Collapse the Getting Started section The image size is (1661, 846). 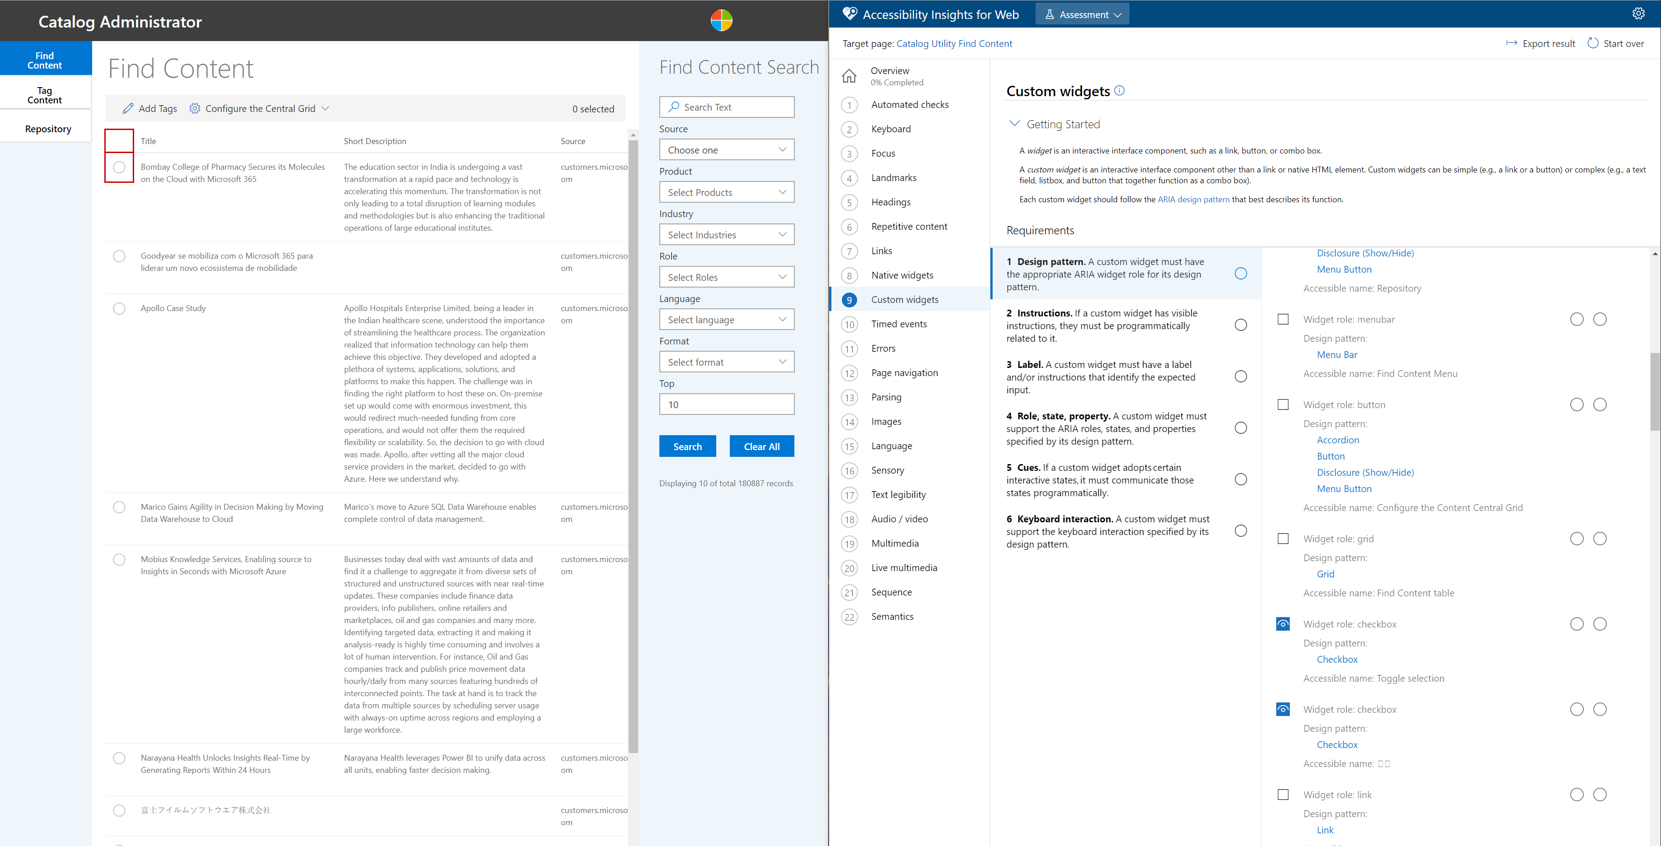tap(1014, 124)
